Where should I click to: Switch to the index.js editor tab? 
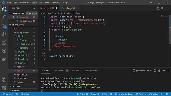(x=69, y=8)
